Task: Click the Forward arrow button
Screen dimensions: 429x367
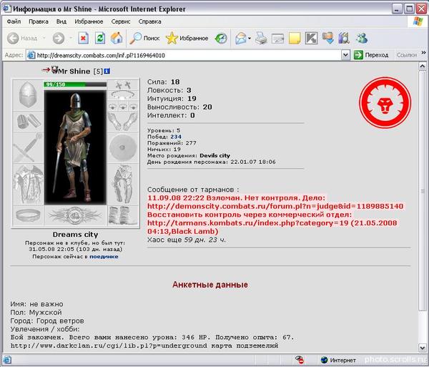Action: 59,39
